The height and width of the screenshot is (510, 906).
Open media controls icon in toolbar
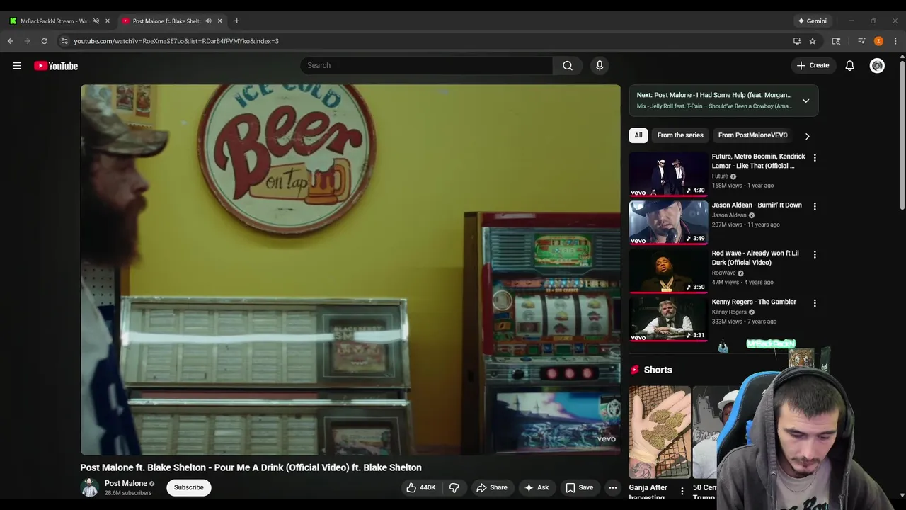(x=861, y=41)
